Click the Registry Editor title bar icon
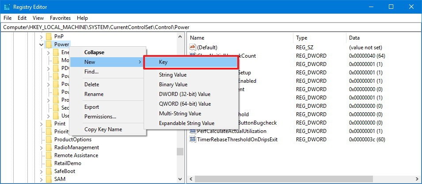The image size is (422, 184). pos(7,7)
